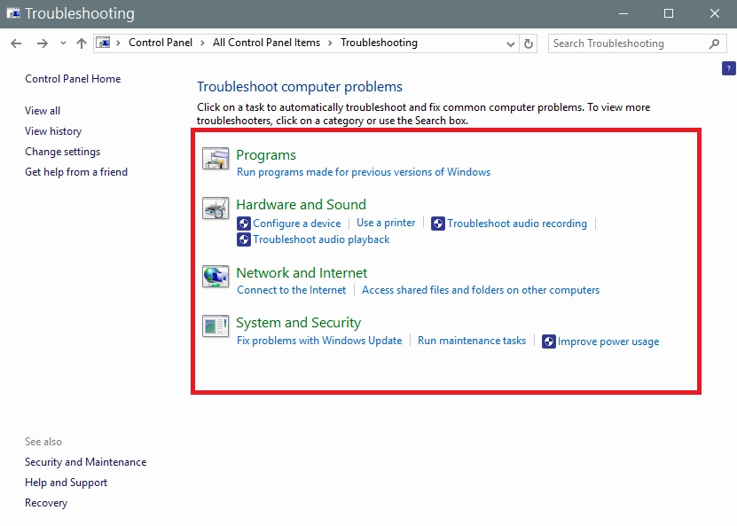Open the recent locations dropdown arrow

(63, 43)
